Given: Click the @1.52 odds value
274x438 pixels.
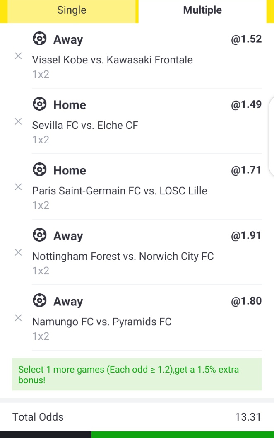Looking at the screenshot, I should click(246, 39).
